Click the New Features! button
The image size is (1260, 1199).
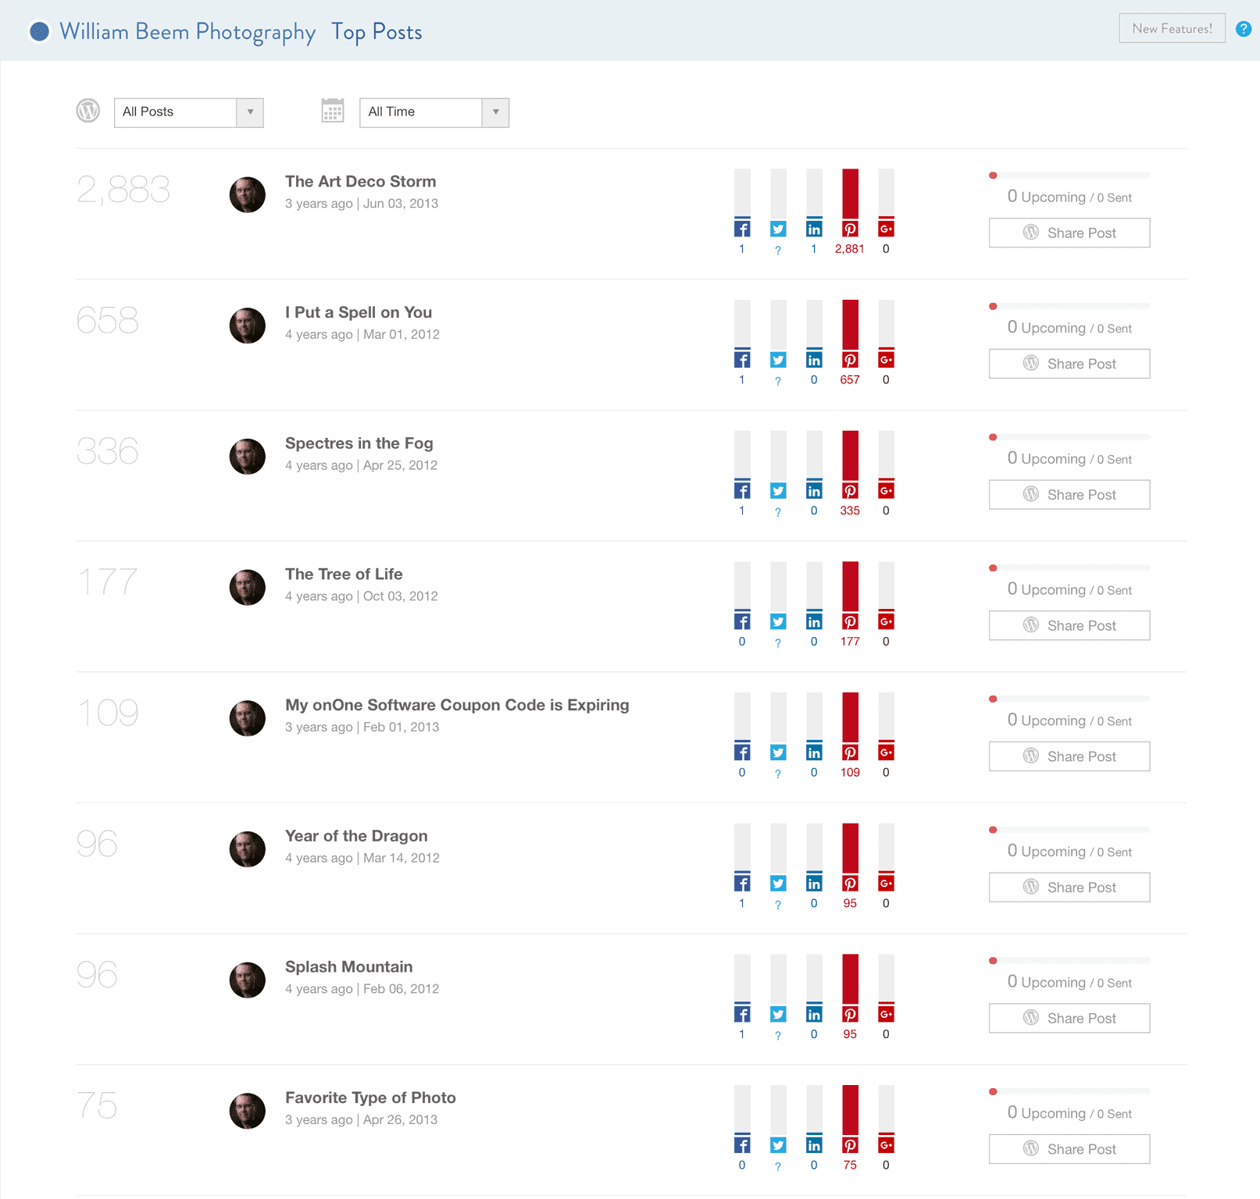pos(1172,29)
